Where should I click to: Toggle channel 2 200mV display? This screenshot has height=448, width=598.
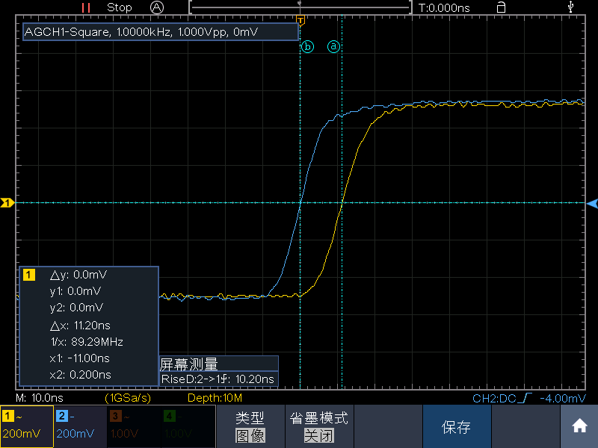pos(79,426)
